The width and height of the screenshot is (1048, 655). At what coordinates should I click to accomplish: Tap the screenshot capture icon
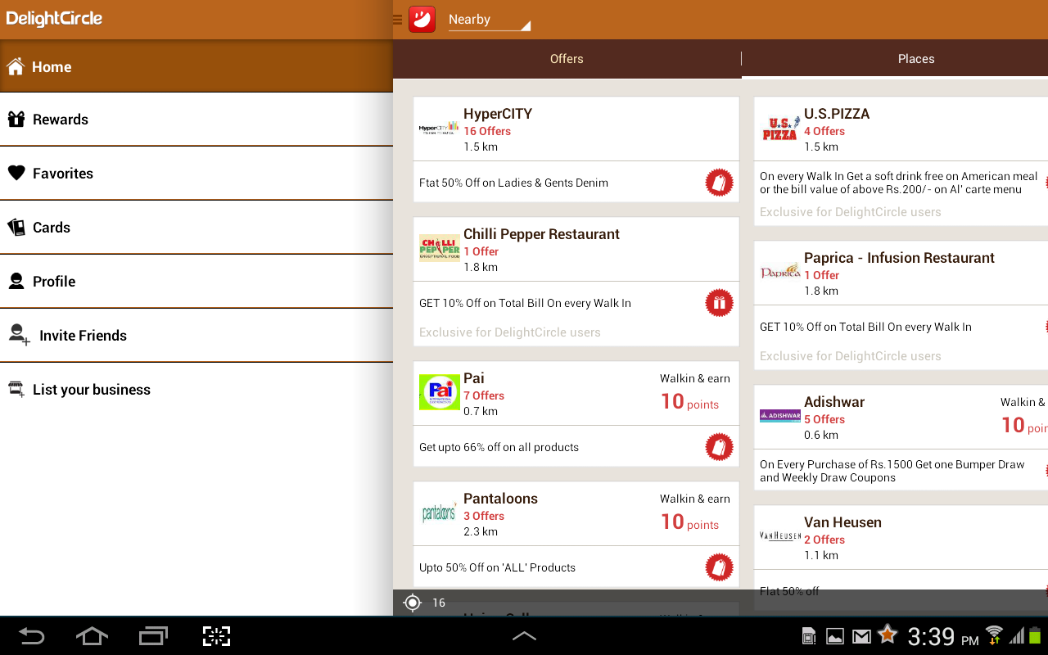216,636
